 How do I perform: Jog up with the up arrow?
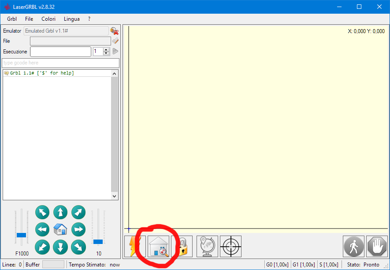(x=60, y=212)
